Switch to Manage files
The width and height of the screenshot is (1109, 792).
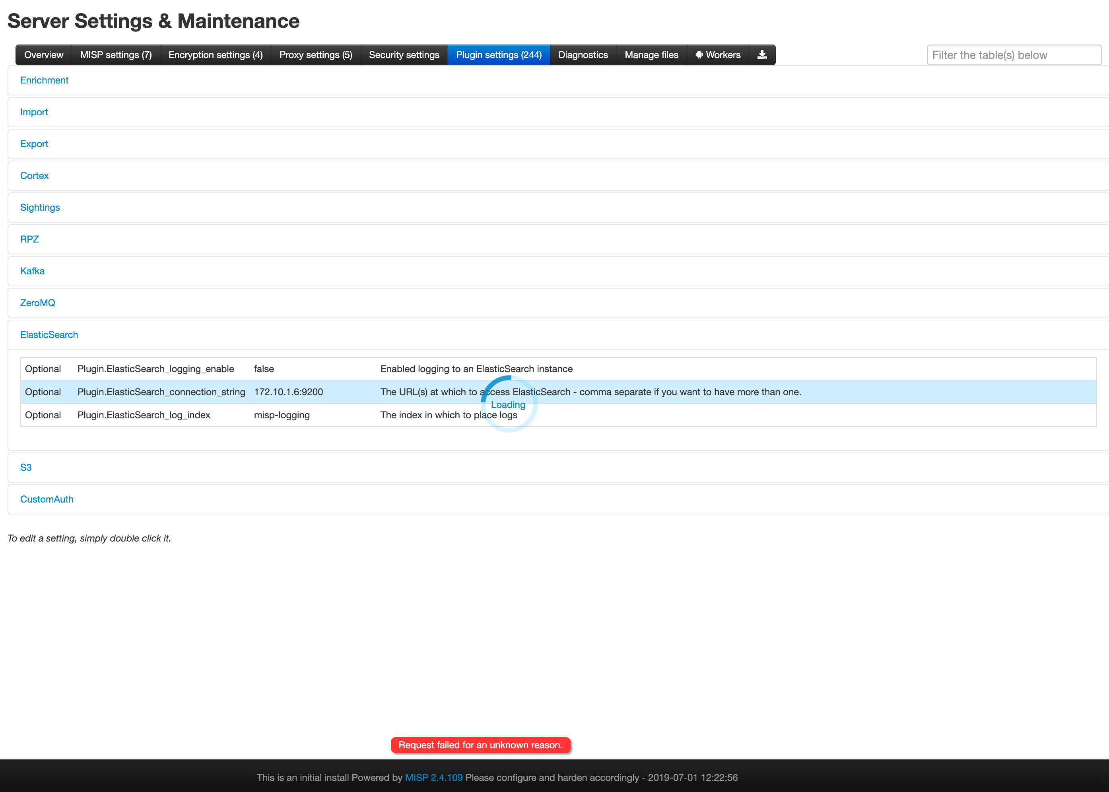[651, 54]
